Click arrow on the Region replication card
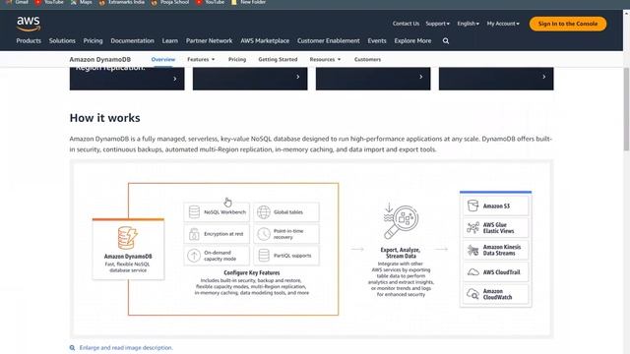The image size is (630, 354). (175, 79)
